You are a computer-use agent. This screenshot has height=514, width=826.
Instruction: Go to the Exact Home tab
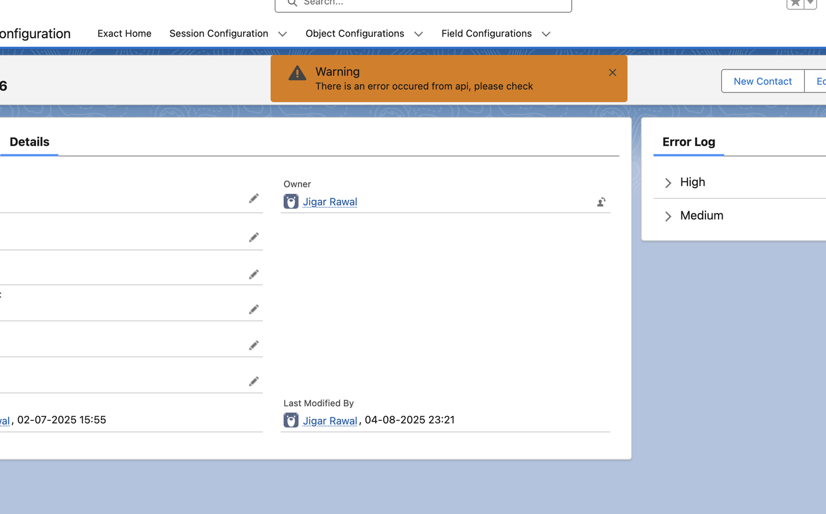point(124,34)
